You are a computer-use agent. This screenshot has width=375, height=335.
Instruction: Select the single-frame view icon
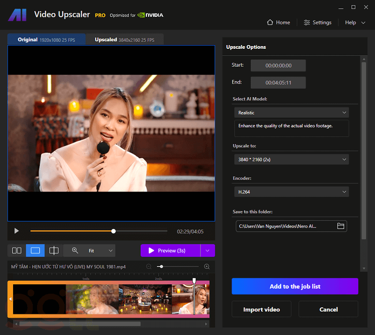click(x=35, y=251)
